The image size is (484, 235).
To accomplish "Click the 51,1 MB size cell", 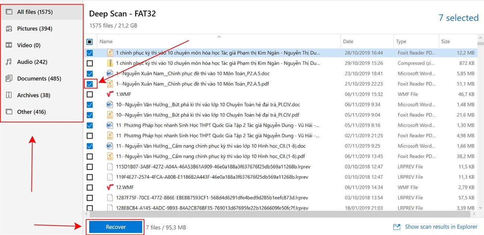I will 465,84.
